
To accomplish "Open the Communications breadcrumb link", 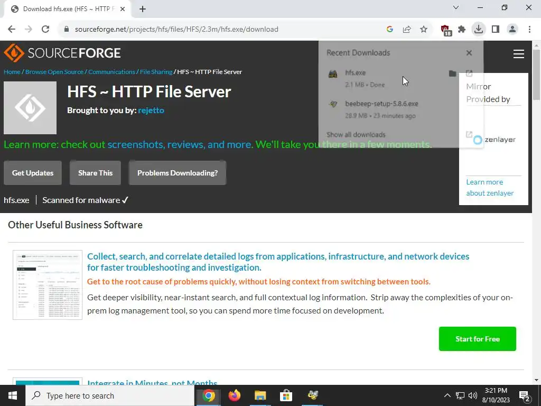I will [x=111, y=72].
